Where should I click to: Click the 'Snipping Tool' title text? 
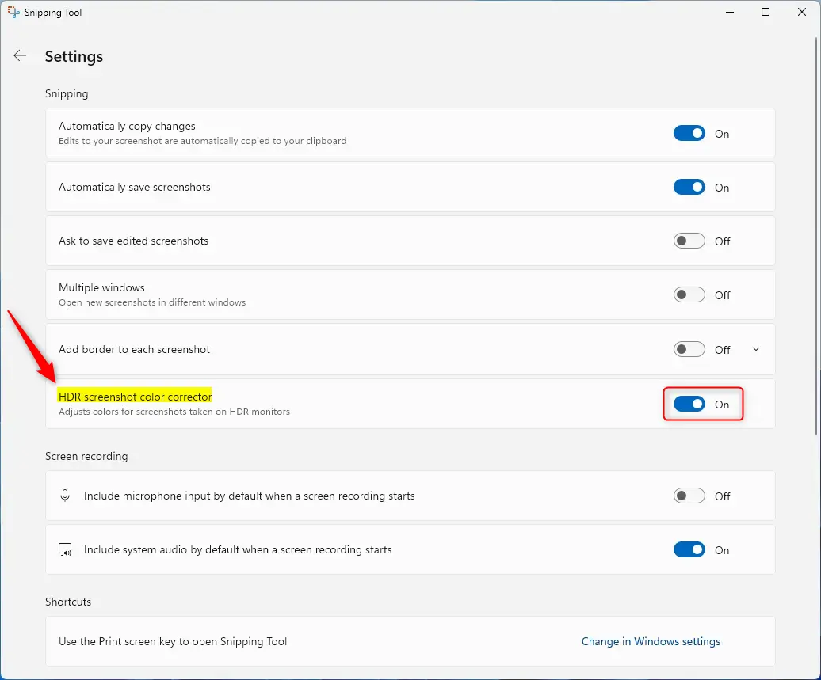click(53, 13)
